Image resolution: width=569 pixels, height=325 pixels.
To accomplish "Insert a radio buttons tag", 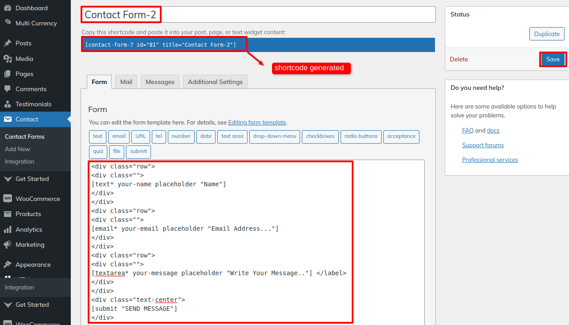I will [x=361, y=136].
